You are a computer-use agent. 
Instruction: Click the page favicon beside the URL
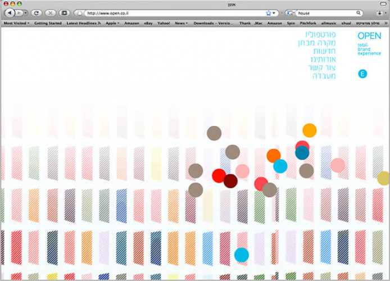point(79,13)
